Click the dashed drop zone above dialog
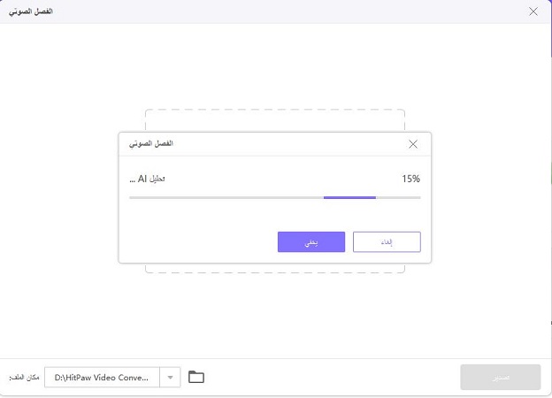This screenshot has height=398, width=552. click(x=274, y=120)
